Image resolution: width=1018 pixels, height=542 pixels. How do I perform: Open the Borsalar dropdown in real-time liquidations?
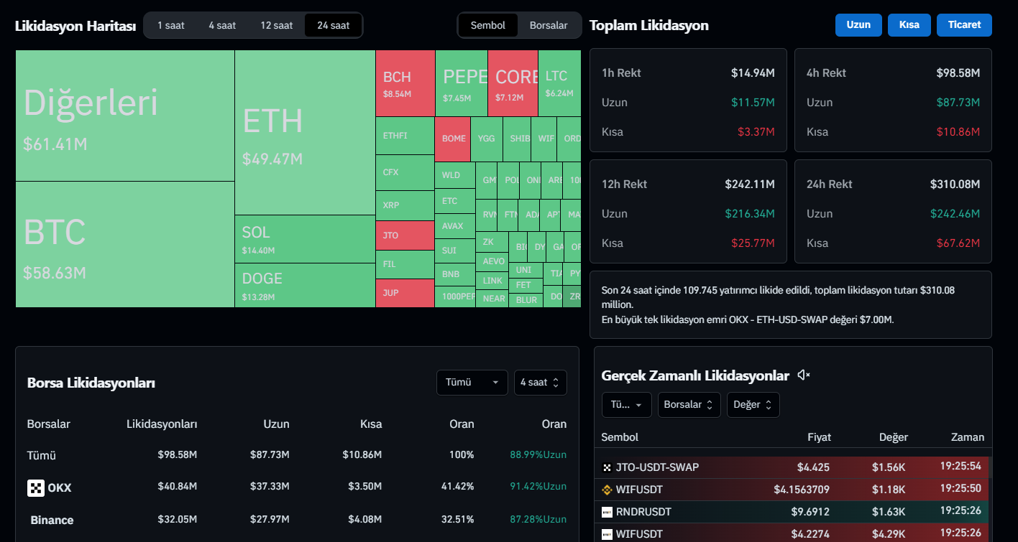[689, 405]
